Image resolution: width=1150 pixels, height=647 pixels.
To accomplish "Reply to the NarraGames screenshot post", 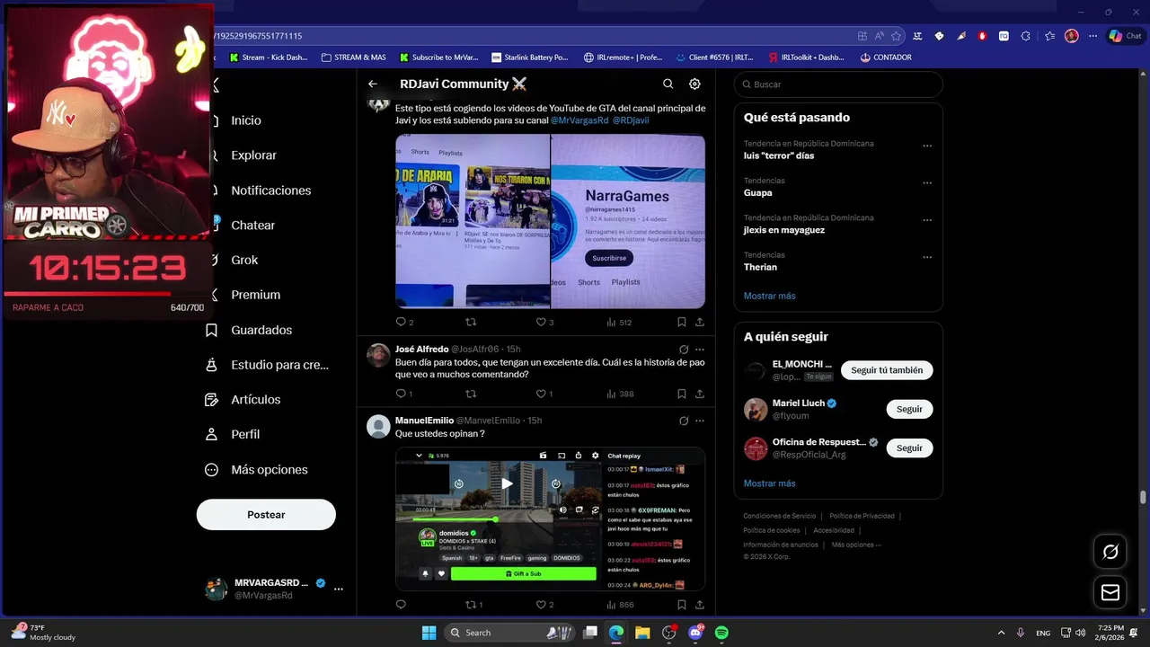I will pyautogui.click(x=404, y=322).
